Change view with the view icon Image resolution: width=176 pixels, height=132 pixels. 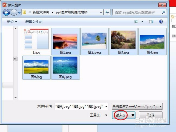[x=136, y=22]
